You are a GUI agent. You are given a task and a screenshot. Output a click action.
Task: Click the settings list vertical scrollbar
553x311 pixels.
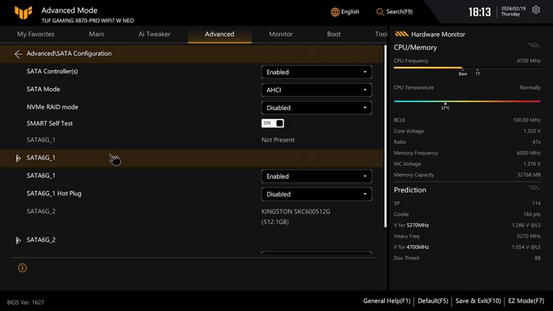coord(385,135)
